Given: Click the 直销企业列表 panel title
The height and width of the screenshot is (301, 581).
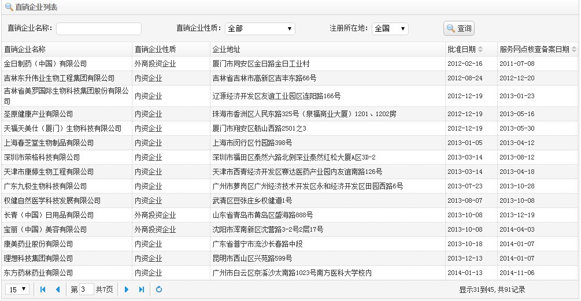Looking at the screenshot, I should (x=36, y=7).
